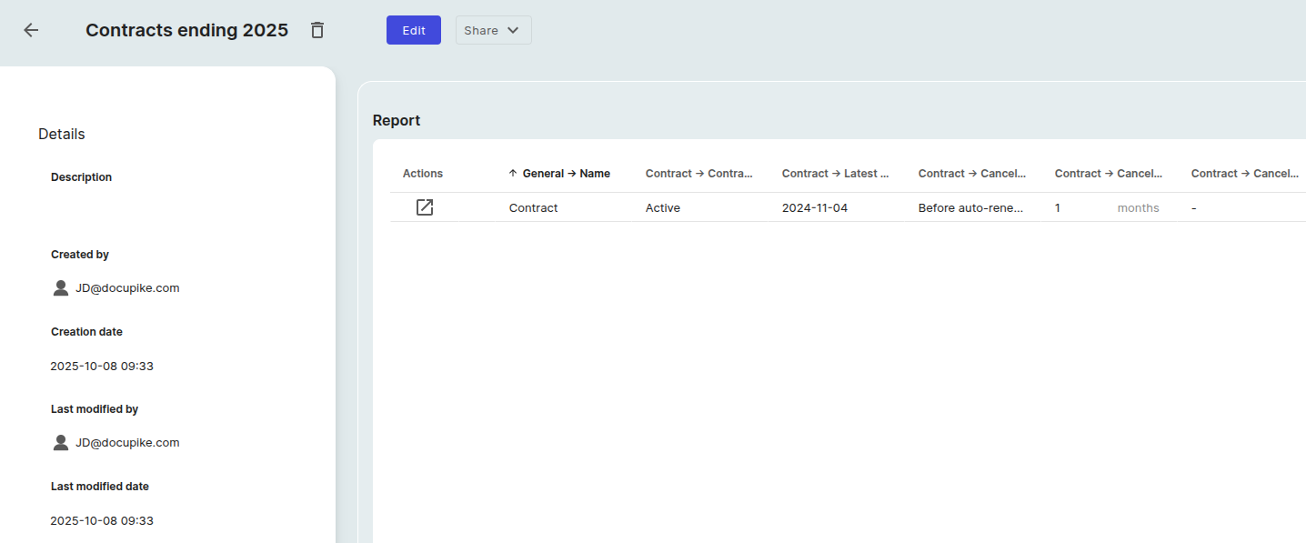Navigate back using the left arrow icon
Screen dimensions: 1306x543
pos(30,29)
